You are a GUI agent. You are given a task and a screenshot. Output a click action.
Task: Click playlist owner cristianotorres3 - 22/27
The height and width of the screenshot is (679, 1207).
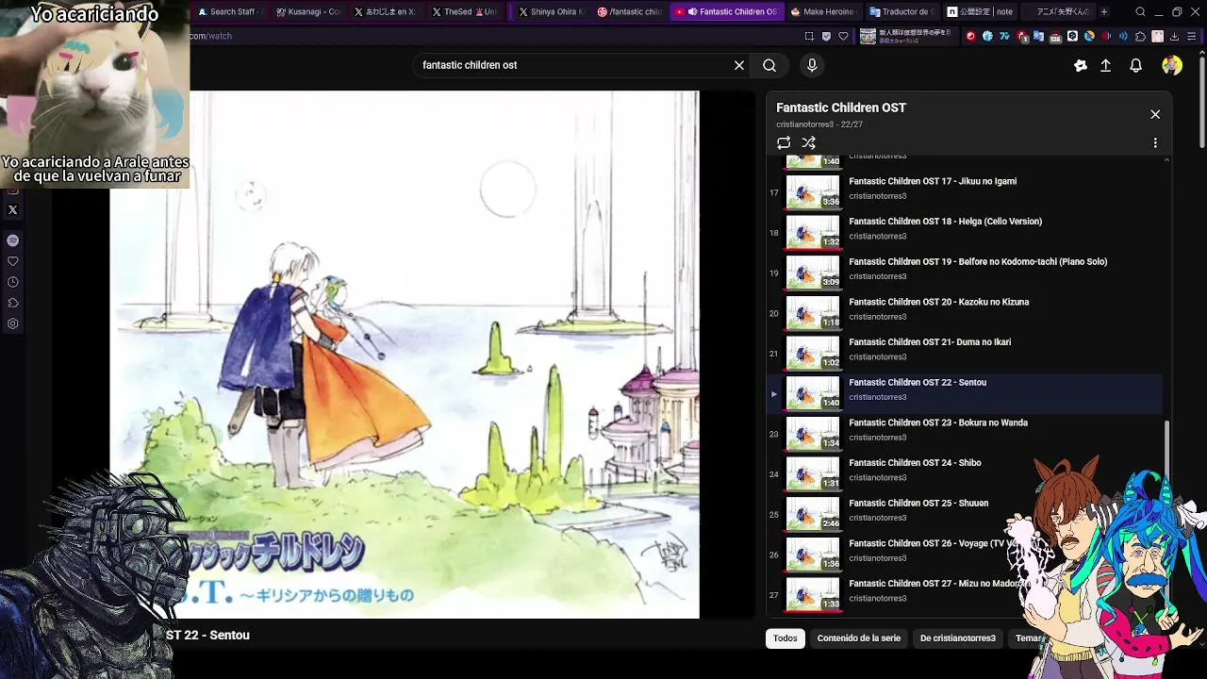(819, 124)
